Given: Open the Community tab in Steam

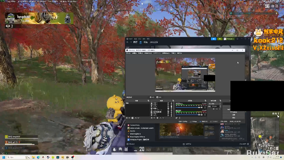Looking at the screenshot, I should 146,42.
